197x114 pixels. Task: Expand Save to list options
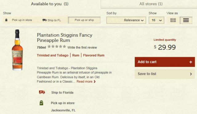tap(165, 74)
